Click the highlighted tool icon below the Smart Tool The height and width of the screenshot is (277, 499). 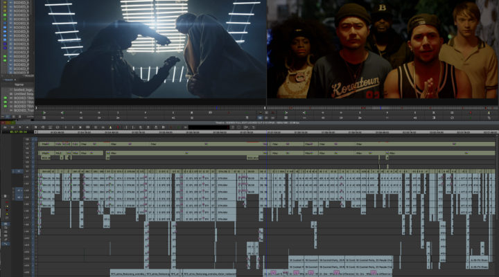tap(6, 224)
